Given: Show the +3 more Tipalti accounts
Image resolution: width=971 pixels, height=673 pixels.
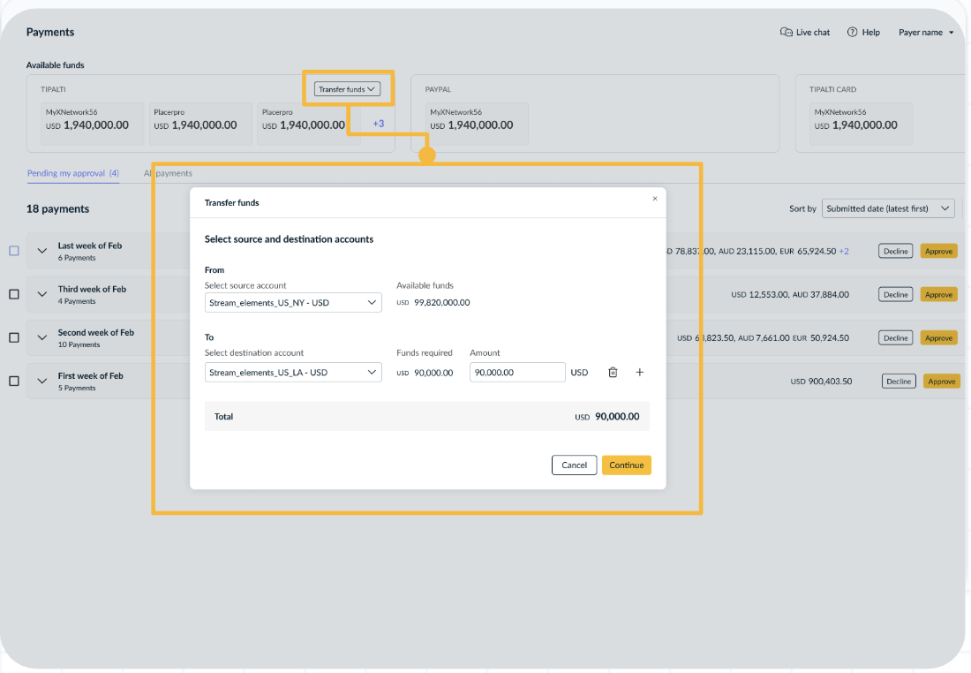Looking at the screenshot, I should point(379,124).
